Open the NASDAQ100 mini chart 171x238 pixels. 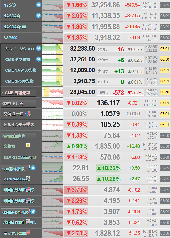pos(53,27)
